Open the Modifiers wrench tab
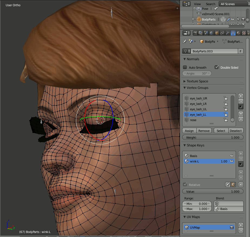The height and width of the screenshot is (237, 250). [x=228, y=33]
